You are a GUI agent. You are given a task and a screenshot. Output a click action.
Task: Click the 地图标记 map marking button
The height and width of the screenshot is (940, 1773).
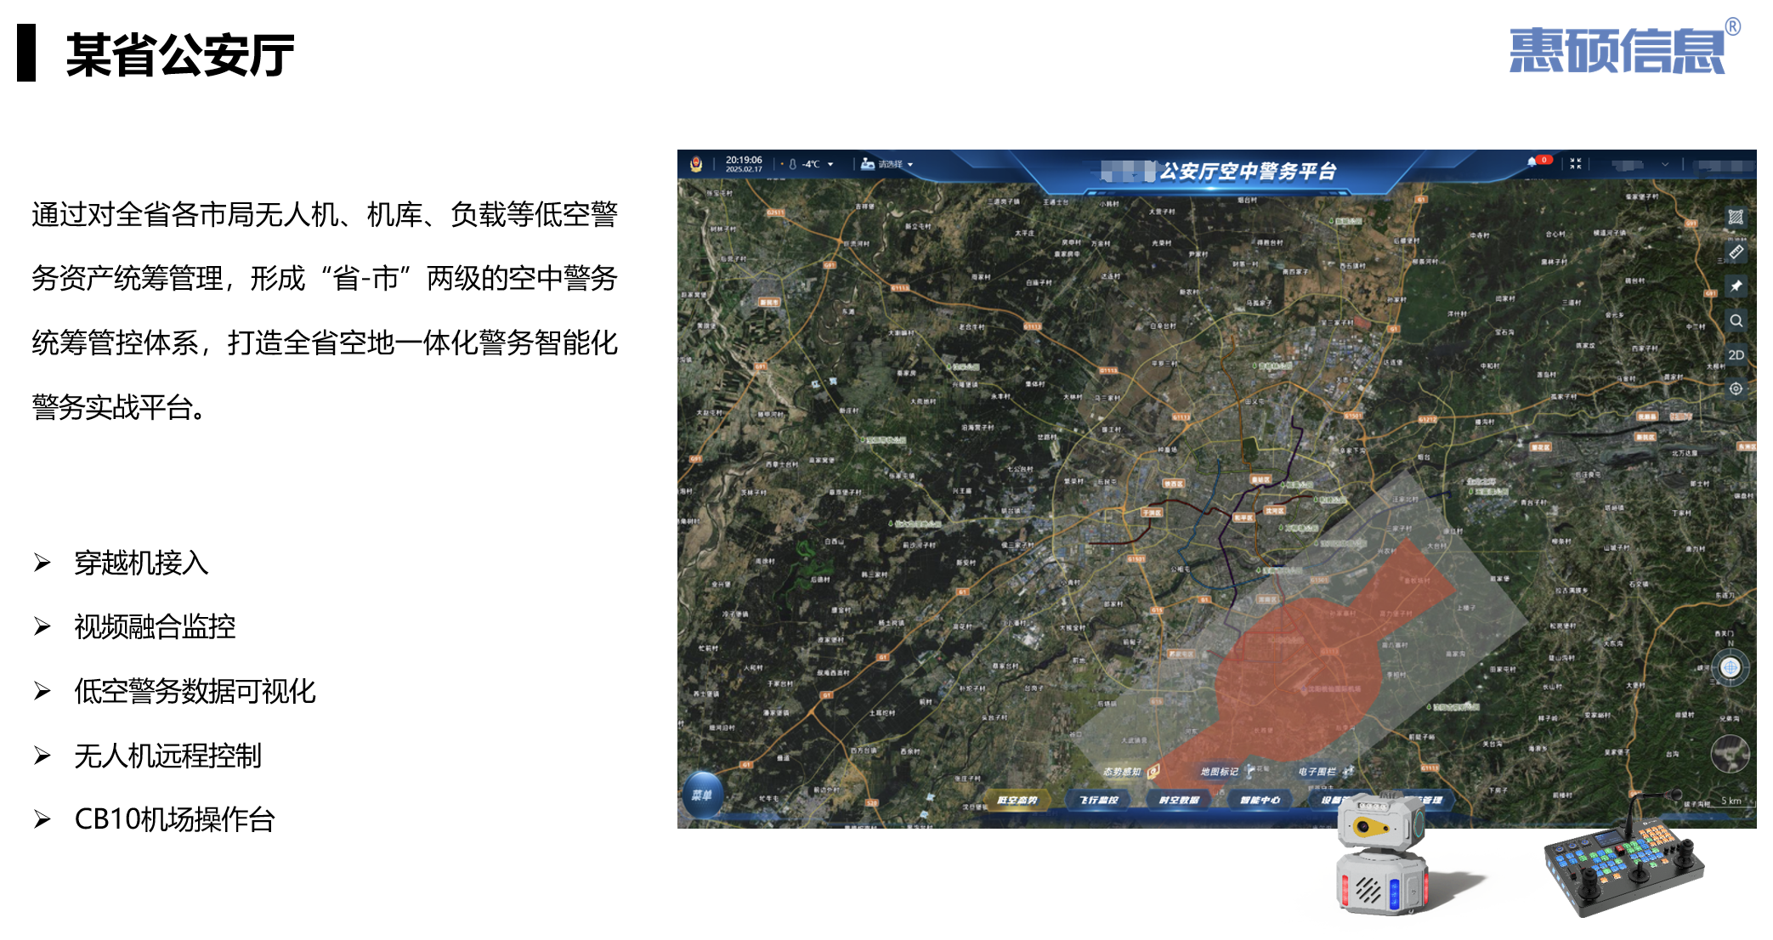1226,772
